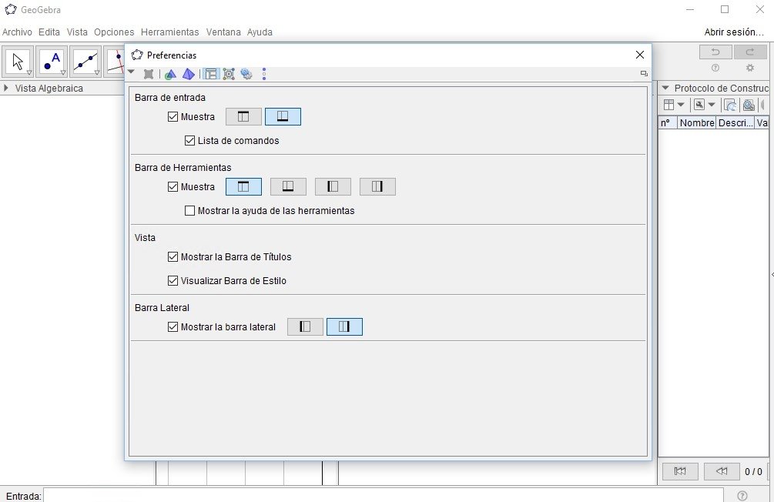The width and height of the screenshot is (774, 502).
Task: Open input help next to Entrada field
Action: tap(742, 496)
